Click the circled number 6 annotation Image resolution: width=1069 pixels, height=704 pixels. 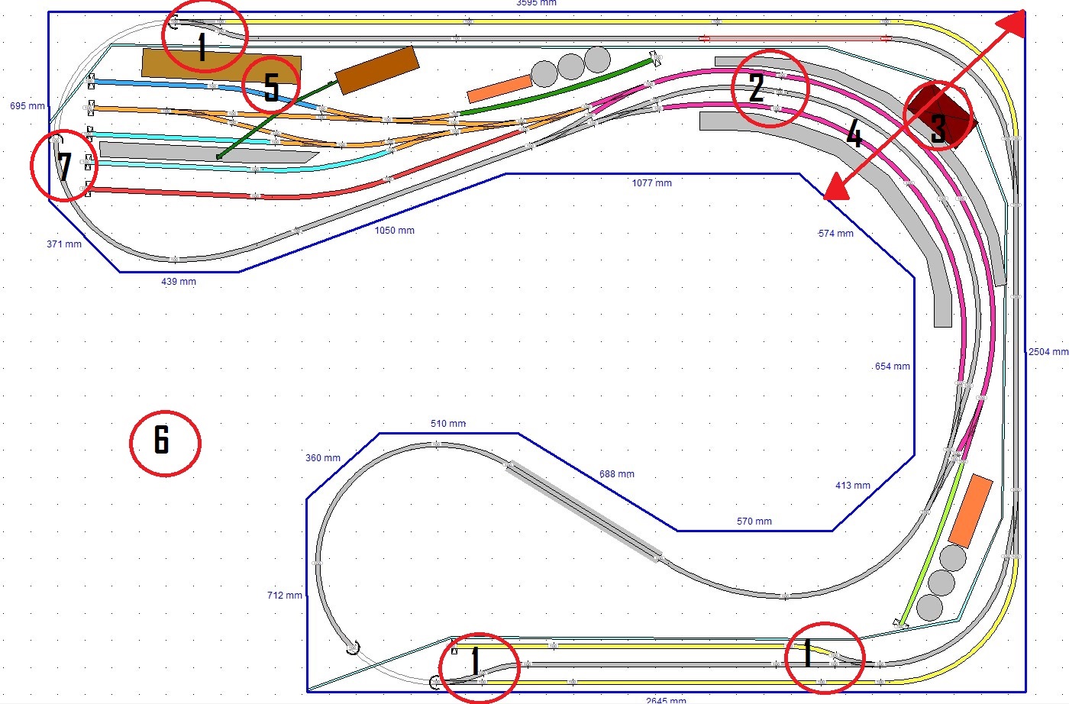click(x=165, y=443)
